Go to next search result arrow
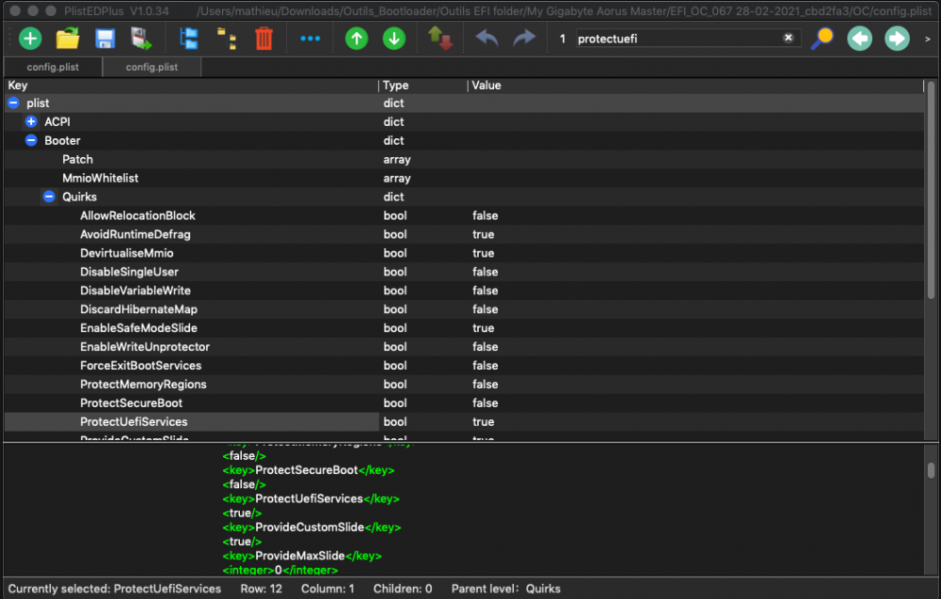Viewport: 941px width, 599px height. [897, 39]
